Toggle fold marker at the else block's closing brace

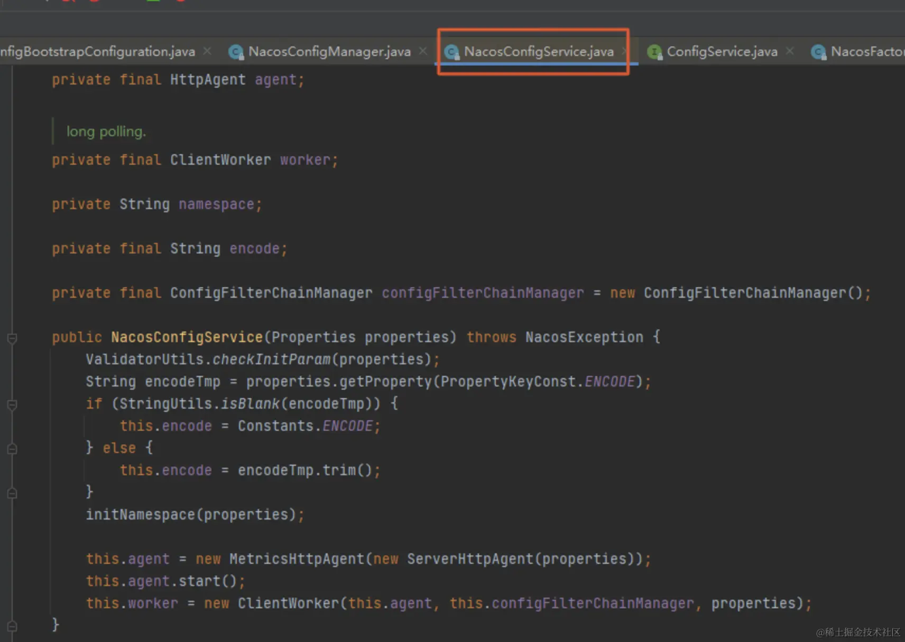[x=12, y=493]
